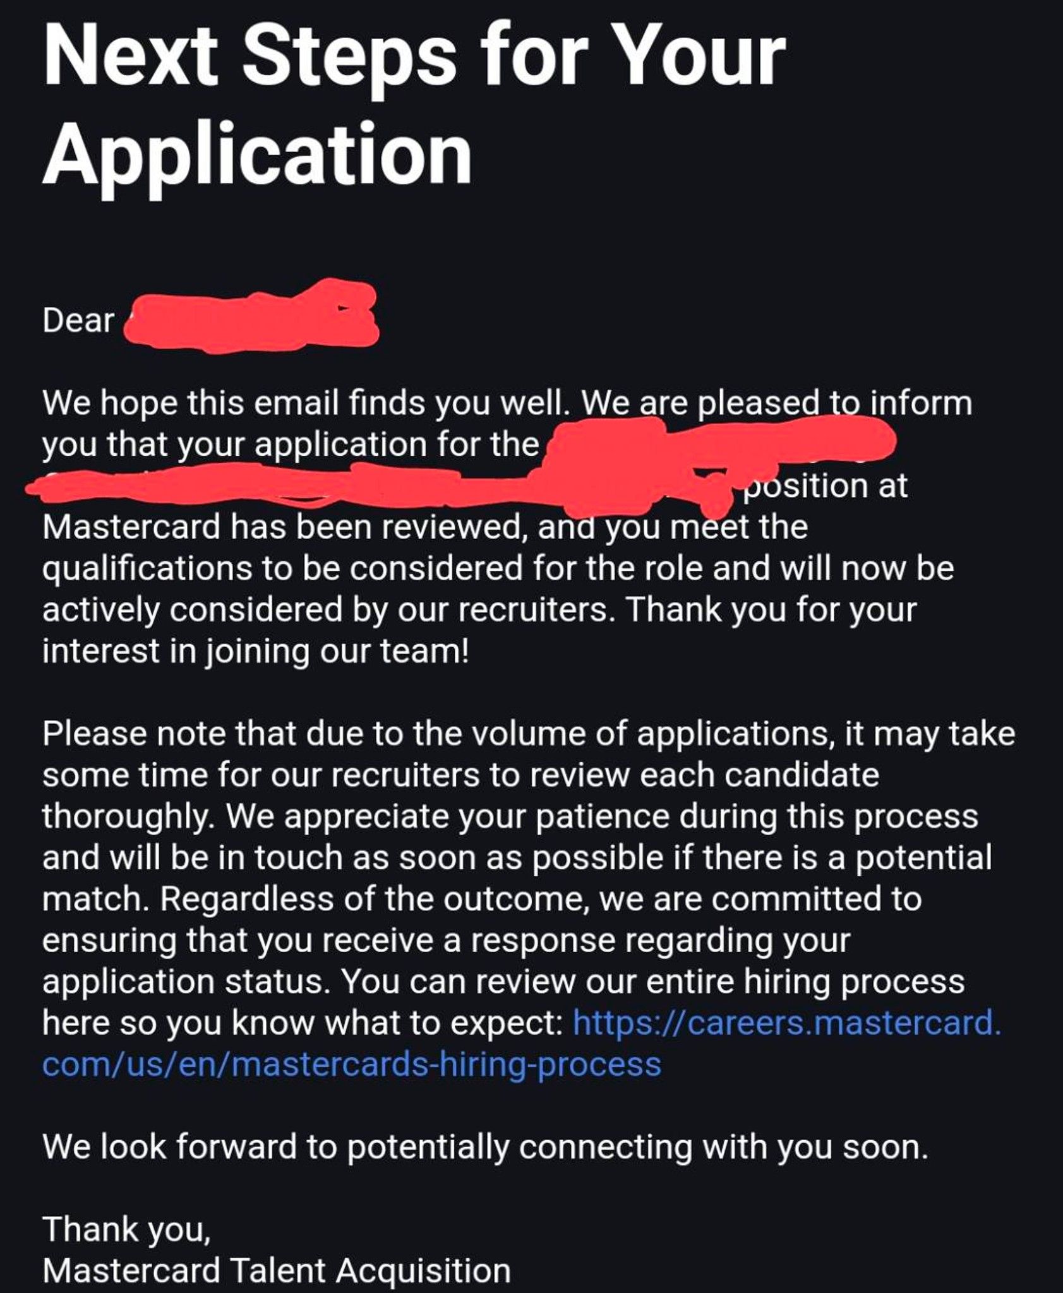1063x1293 pixels.
Task: Click 'We hope this email finds you well' sentence
Action: tap(303, 403)
